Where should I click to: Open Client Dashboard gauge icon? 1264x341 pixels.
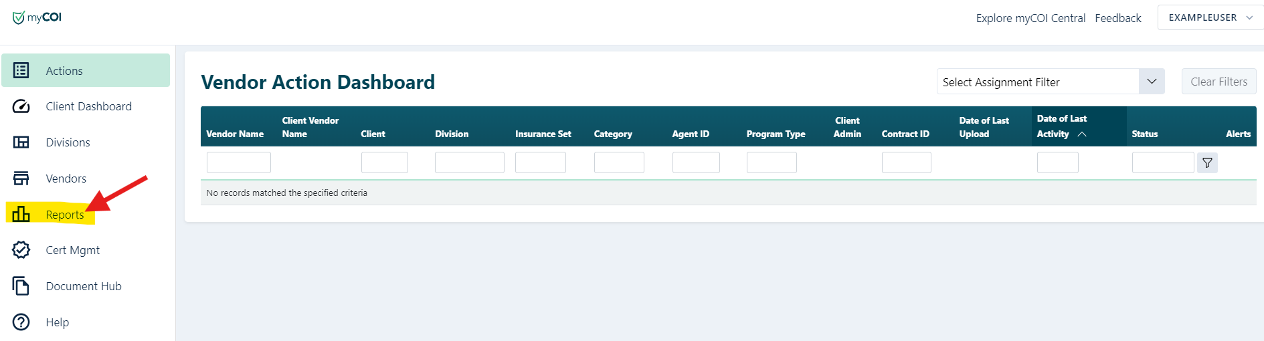21,106
